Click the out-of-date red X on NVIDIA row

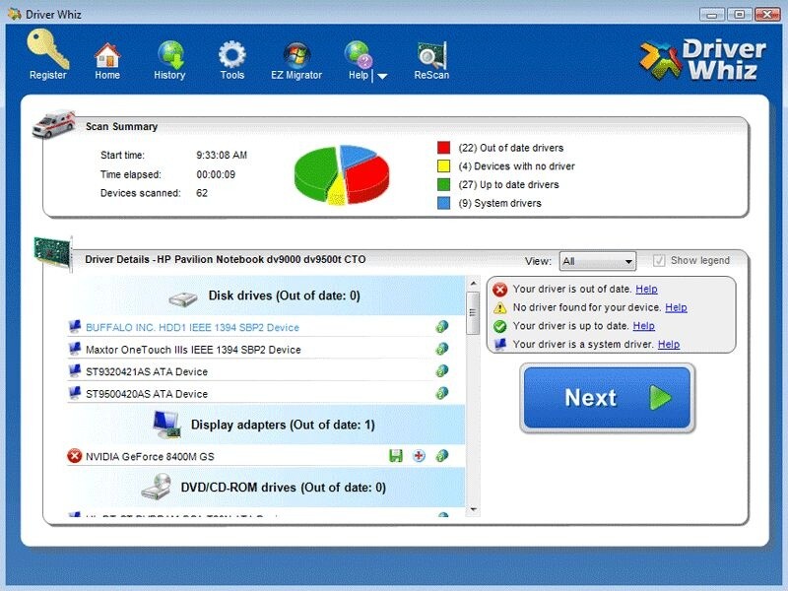[75, 456]
